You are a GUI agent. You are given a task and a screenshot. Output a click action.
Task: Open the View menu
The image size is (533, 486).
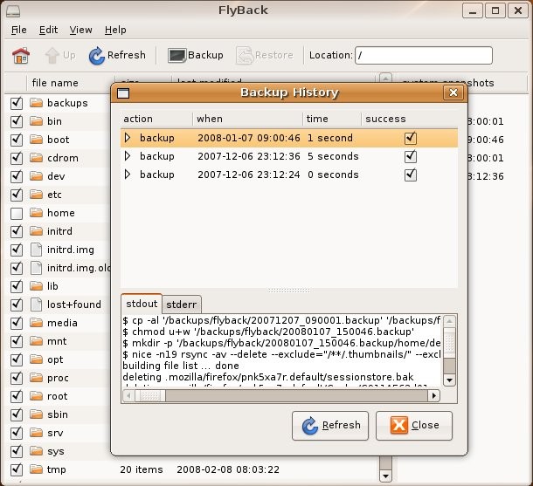[80, 30]
